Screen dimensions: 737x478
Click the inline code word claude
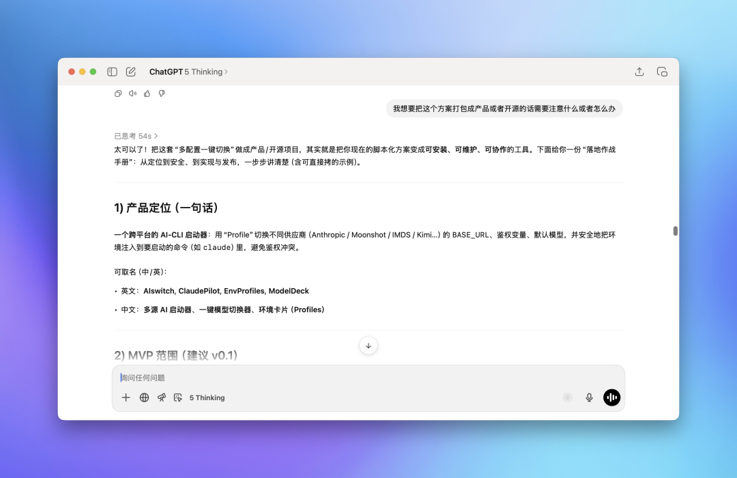click(x=217, y=247)
